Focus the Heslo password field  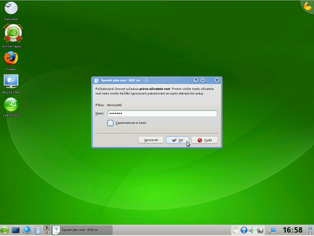click(x=163, y=113)
